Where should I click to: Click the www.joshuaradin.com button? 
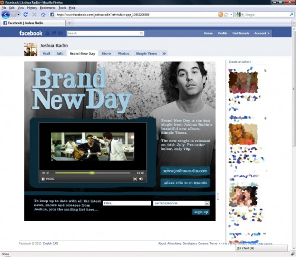click(185, 171)
